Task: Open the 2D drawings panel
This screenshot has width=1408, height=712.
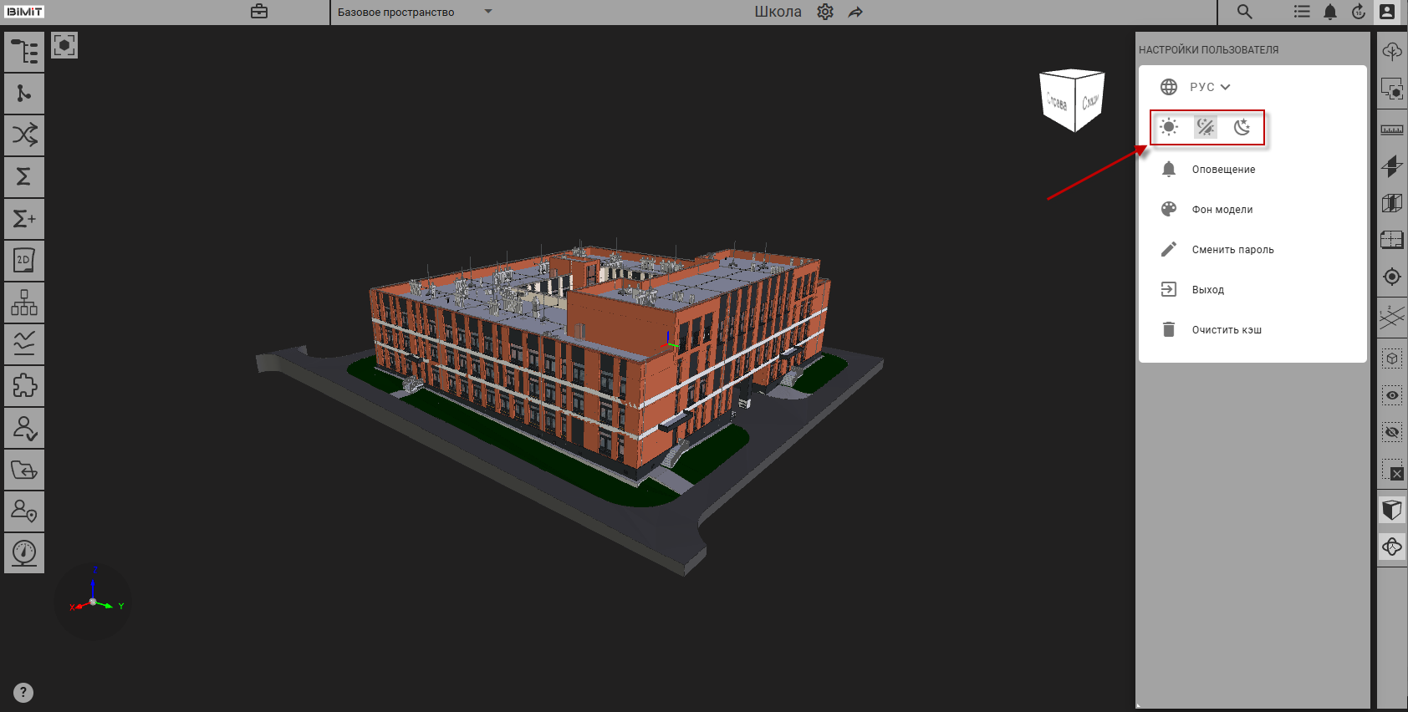Action: pos(24,261)
